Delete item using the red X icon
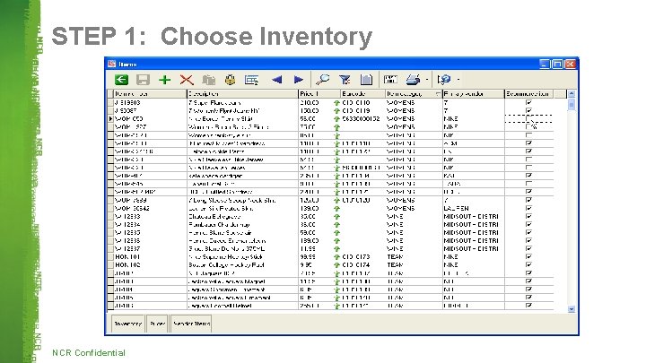This screenshot has width=646, height=363. (187, 80)
